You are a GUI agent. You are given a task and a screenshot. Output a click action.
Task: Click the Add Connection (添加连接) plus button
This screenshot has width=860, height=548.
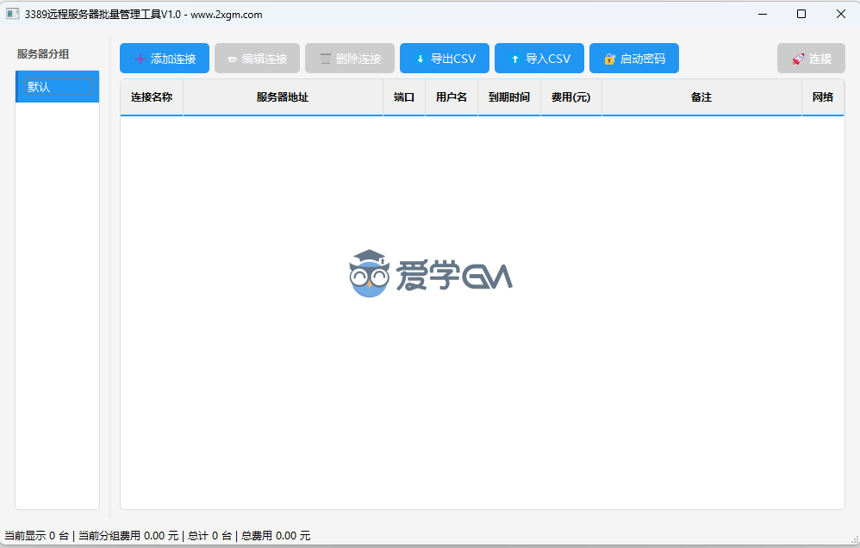click(165, 59)
